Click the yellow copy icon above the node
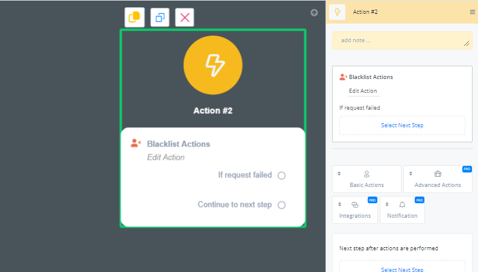This screenshot has width=478, height=272. (x=134, y=17)
